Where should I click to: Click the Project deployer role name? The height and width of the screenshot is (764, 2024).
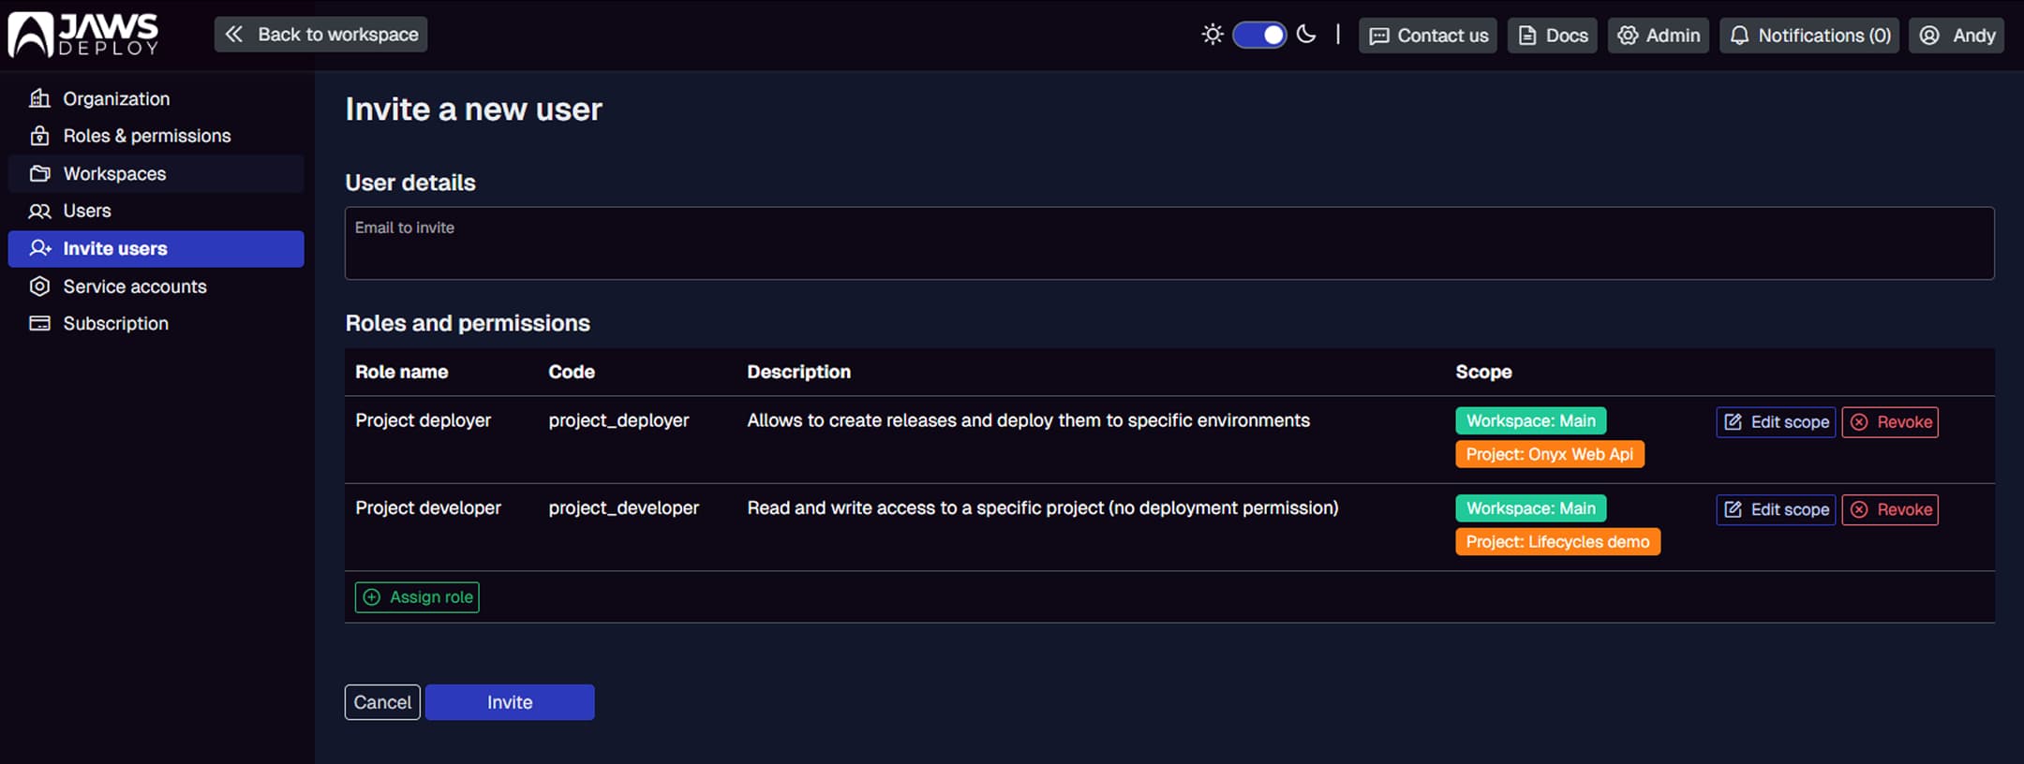423,420
